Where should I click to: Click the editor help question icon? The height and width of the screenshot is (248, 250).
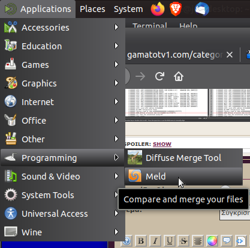point(126,241)
